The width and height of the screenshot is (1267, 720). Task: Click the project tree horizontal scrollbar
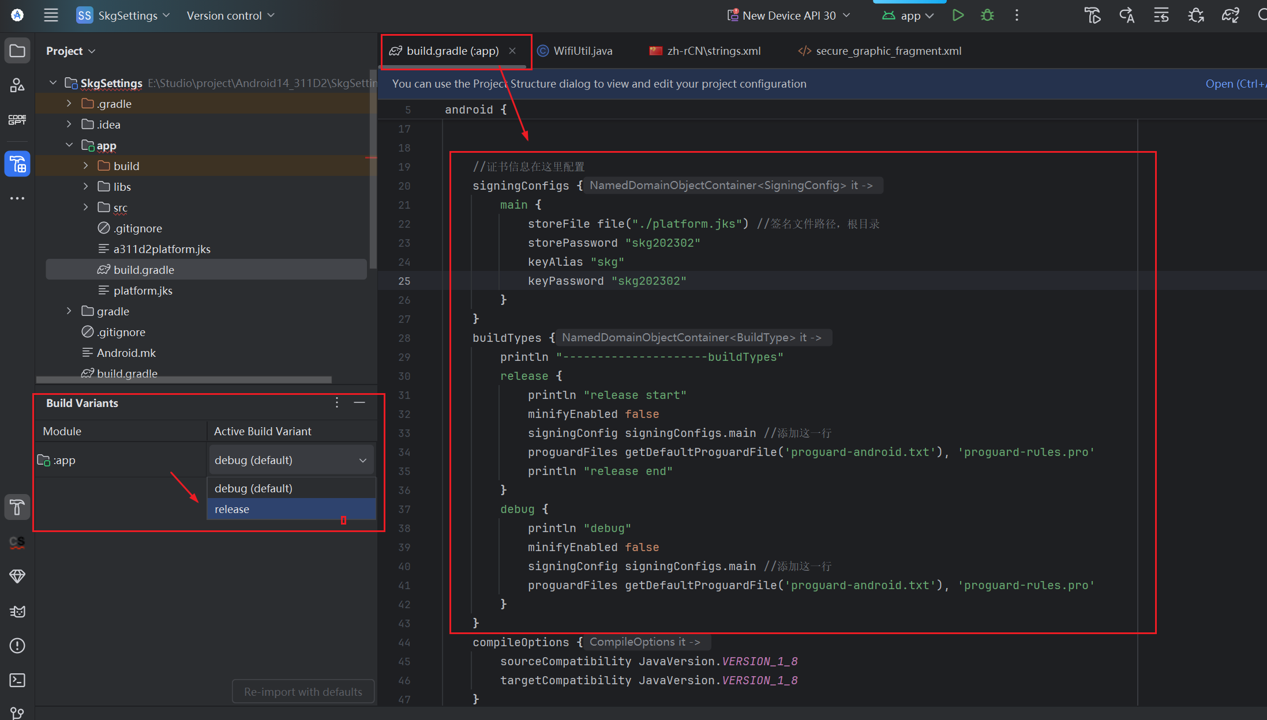[x=183, y=380]
